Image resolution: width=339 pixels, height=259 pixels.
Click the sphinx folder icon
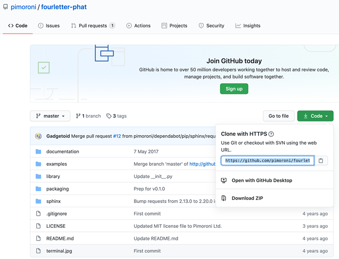(x=38, y=201)
